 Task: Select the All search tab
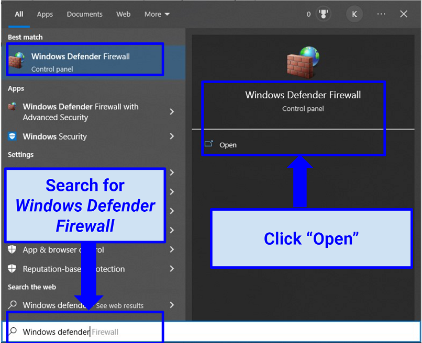[19, 14]
